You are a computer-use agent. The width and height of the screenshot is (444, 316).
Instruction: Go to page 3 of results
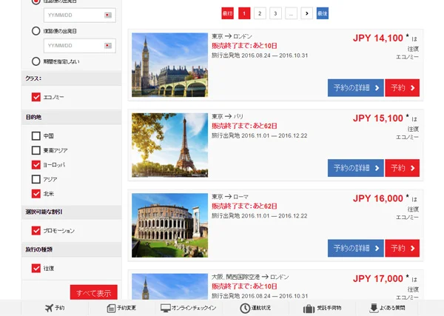pos(275,13)
